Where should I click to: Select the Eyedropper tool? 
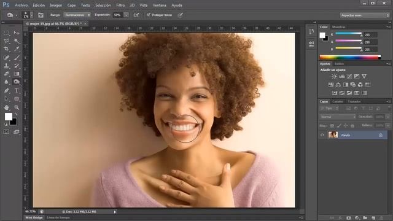point(17,49)
